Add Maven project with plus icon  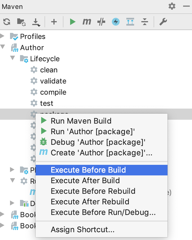[x=54, y=22]
